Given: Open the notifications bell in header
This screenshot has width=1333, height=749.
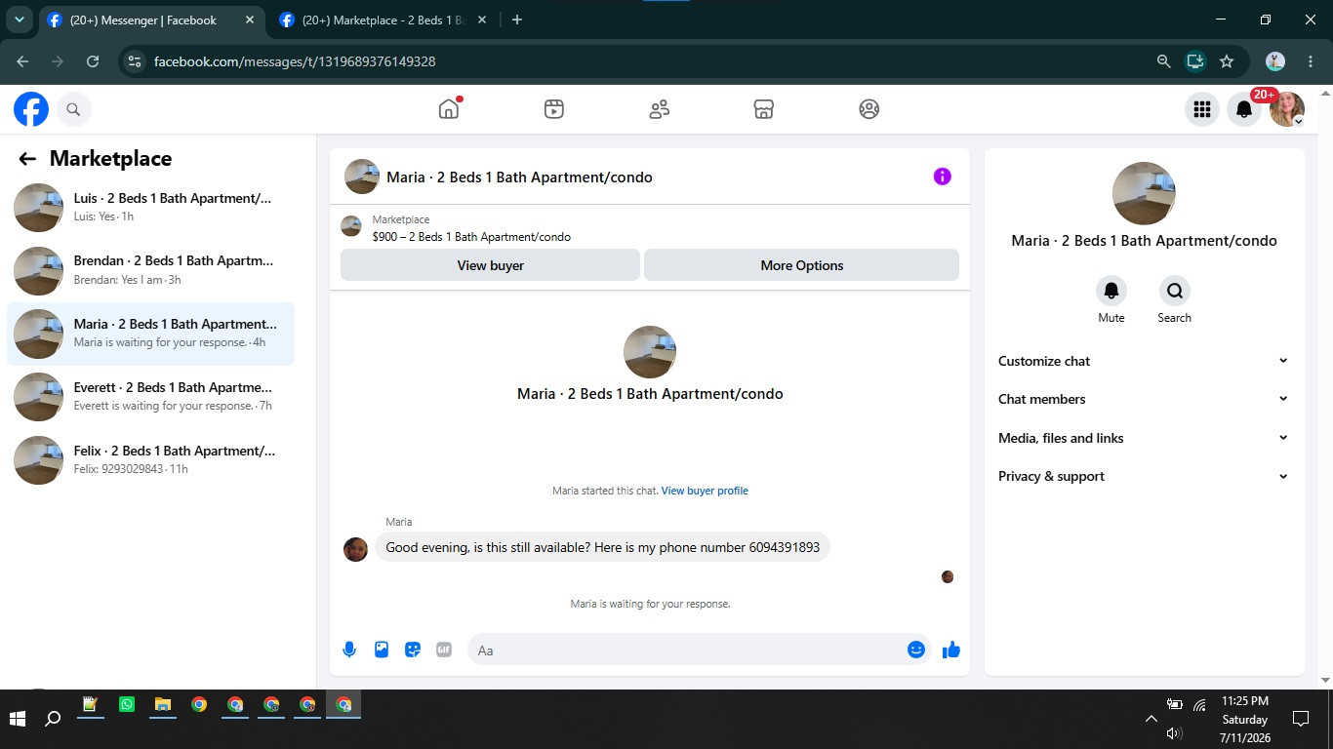Looking at the screenshot, I should click(x=1244, y=109).
